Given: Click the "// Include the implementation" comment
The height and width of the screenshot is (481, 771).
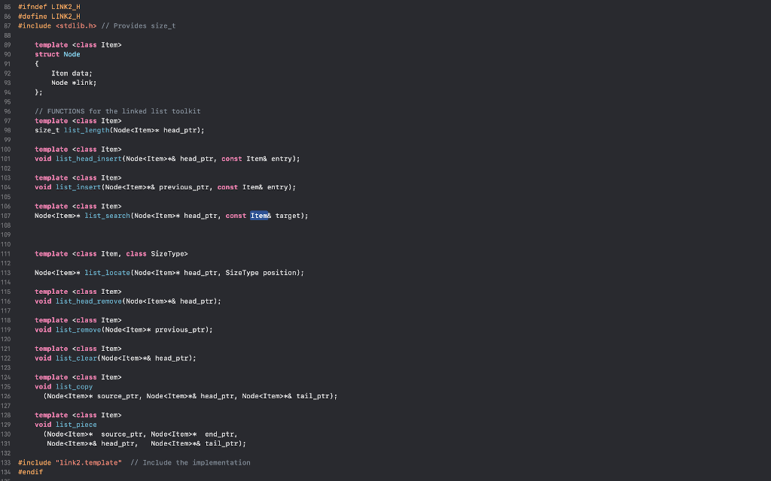Looking at the screenshot, I should (190, 463).
